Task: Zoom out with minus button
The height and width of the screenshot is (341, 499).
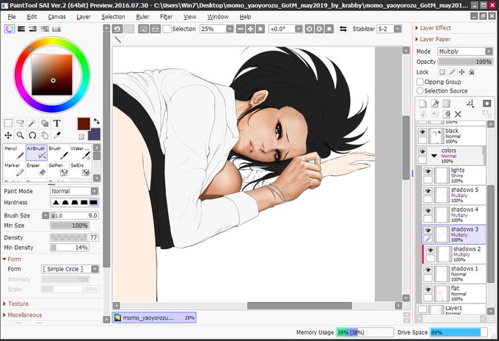Action: [x=241, y=29]
